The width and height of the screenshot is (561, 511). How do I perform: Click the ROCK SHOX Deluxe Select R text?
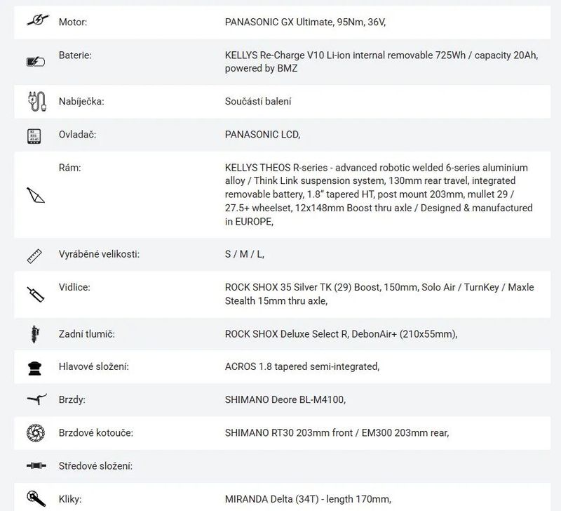click(x=341, y=334)
